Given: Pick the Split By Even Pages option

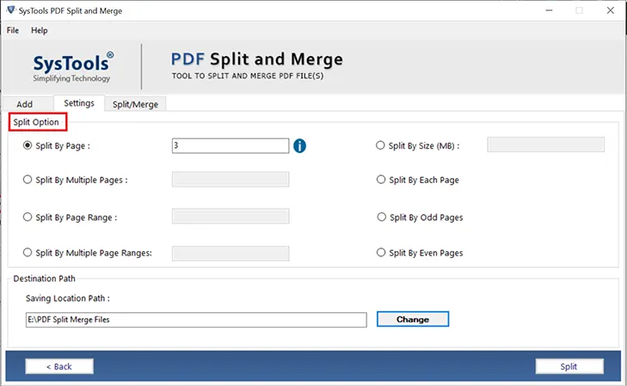Looking at the screenshot, I should 381,253.
